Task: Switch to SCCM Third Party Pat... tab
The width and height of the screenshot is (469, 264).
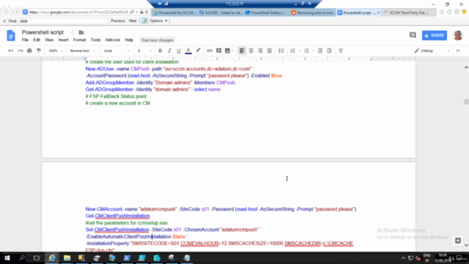Action: click(405, 12)
